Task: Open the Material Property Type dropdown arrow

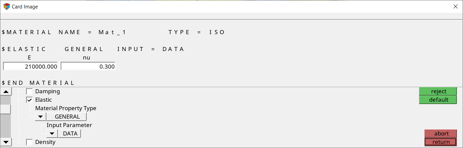Action: coord(40,117)
